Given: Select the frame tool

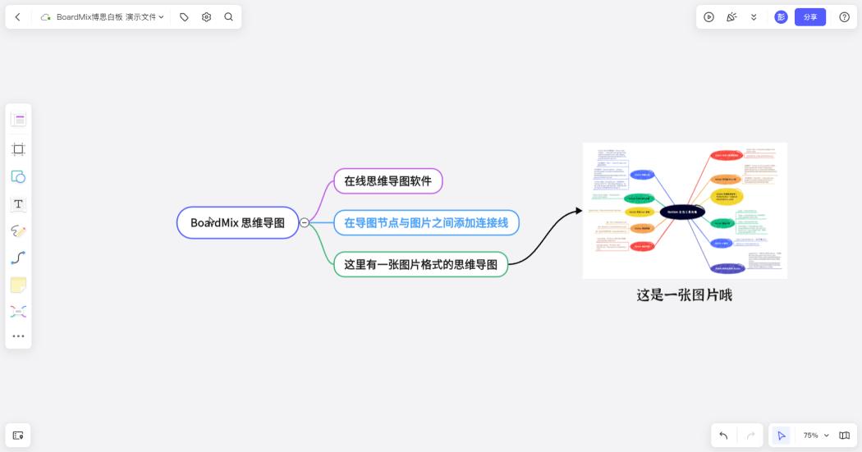Looking at the screenshot, I should (x=18, y=148).
